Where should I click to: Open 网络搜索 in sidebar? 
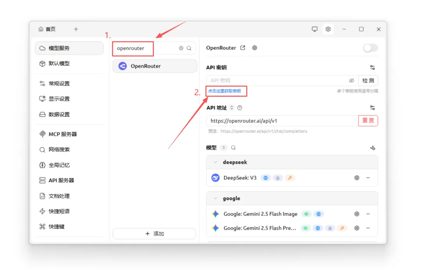click(69, 150)
